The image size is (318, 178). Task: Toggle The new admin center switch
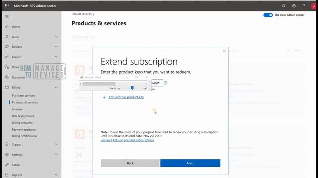[x=268, y=15]
